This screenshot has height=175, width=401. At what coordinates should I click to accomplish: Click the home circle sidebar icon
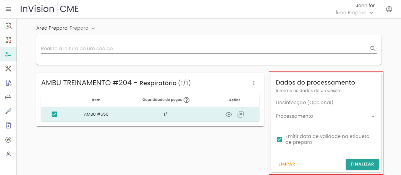click(x=8, y=140)
